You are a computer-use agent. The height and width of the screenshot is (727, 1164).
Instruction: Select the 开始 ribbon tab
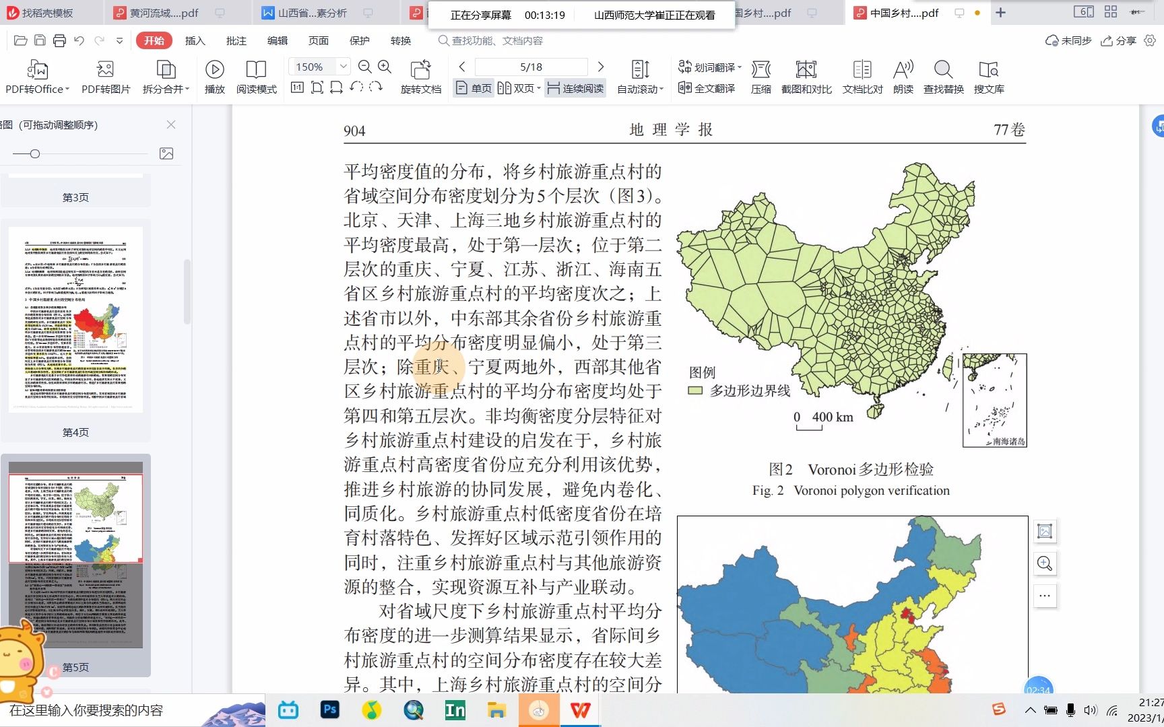pos(154,40)
